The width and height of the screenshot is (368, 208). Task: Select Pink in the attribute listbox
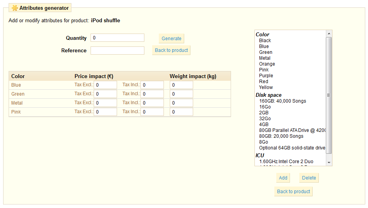click(264, 70)
